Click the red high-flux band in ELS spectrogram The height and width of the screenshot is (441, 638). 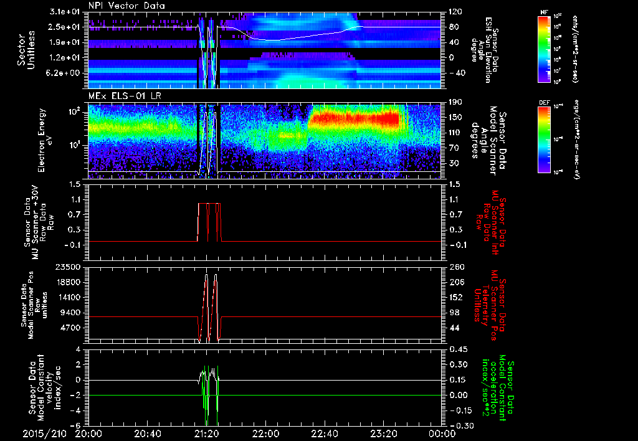click(x=355, y=118)
